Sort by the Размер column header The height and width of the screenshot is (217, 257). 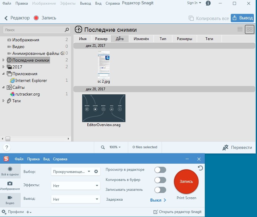click(101, 39)
